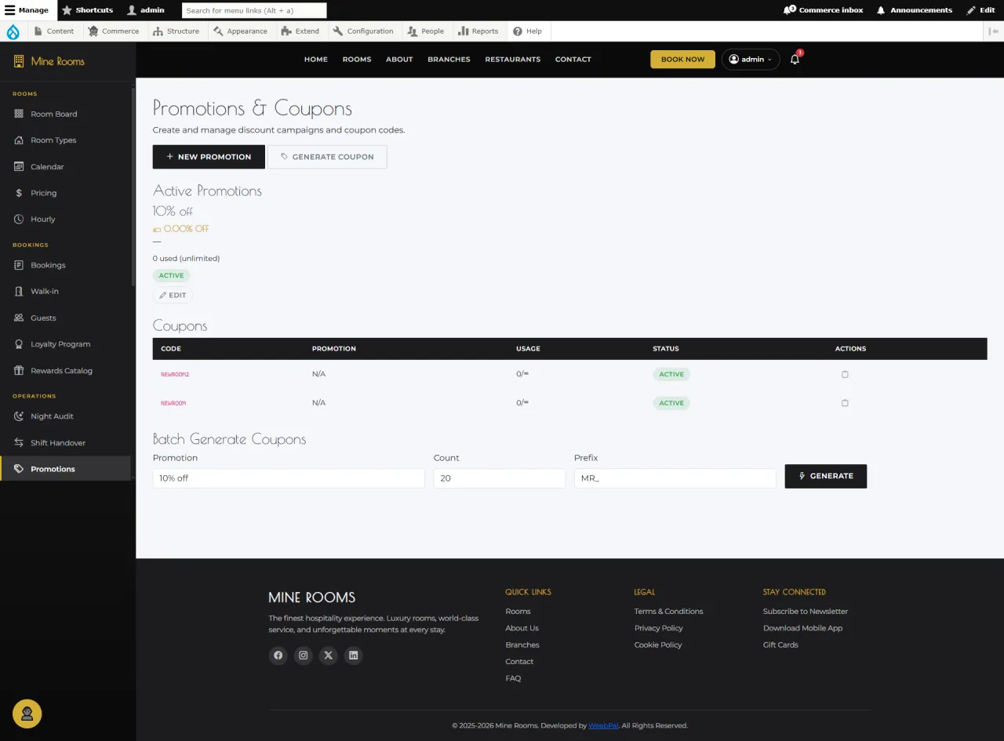Click the round assistant avatar icon at the bottom left
1004x741 pixels.
click(x=27, y=714)
